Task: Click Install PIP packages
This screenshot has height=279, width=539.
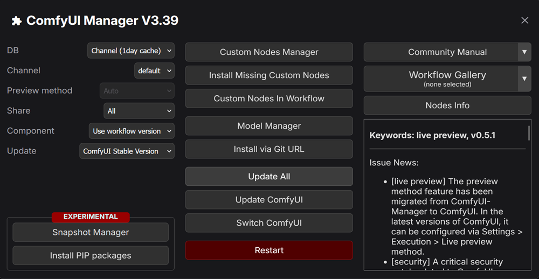Action: 91,255
